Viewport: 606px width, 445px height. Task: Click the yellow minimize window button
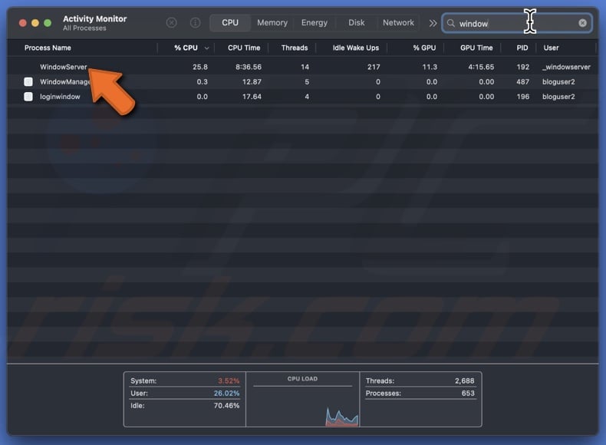click(x=35, y=23)
